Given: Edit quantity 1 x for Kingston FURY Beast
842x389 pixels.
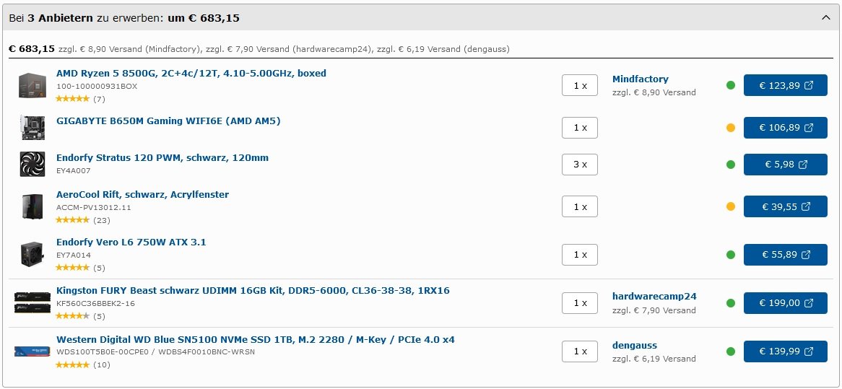Looking at the screenshot, I should [x=579, y=303].
